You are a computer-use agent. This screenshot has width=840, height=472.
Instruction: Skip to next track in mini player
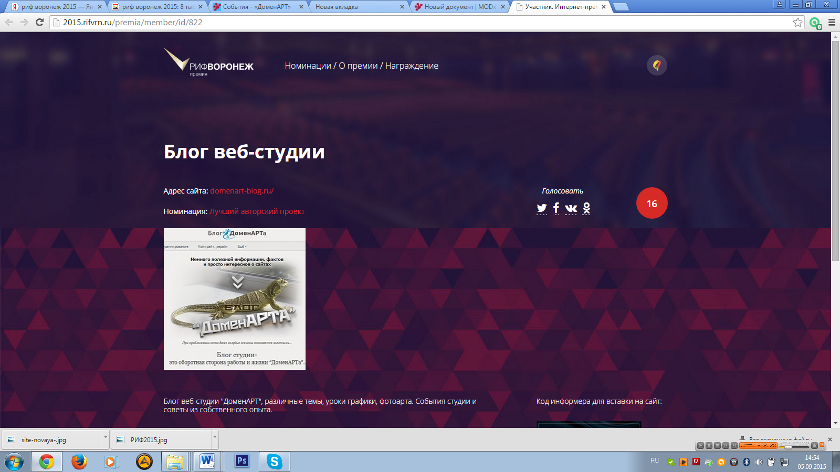[x=734, y=445]
